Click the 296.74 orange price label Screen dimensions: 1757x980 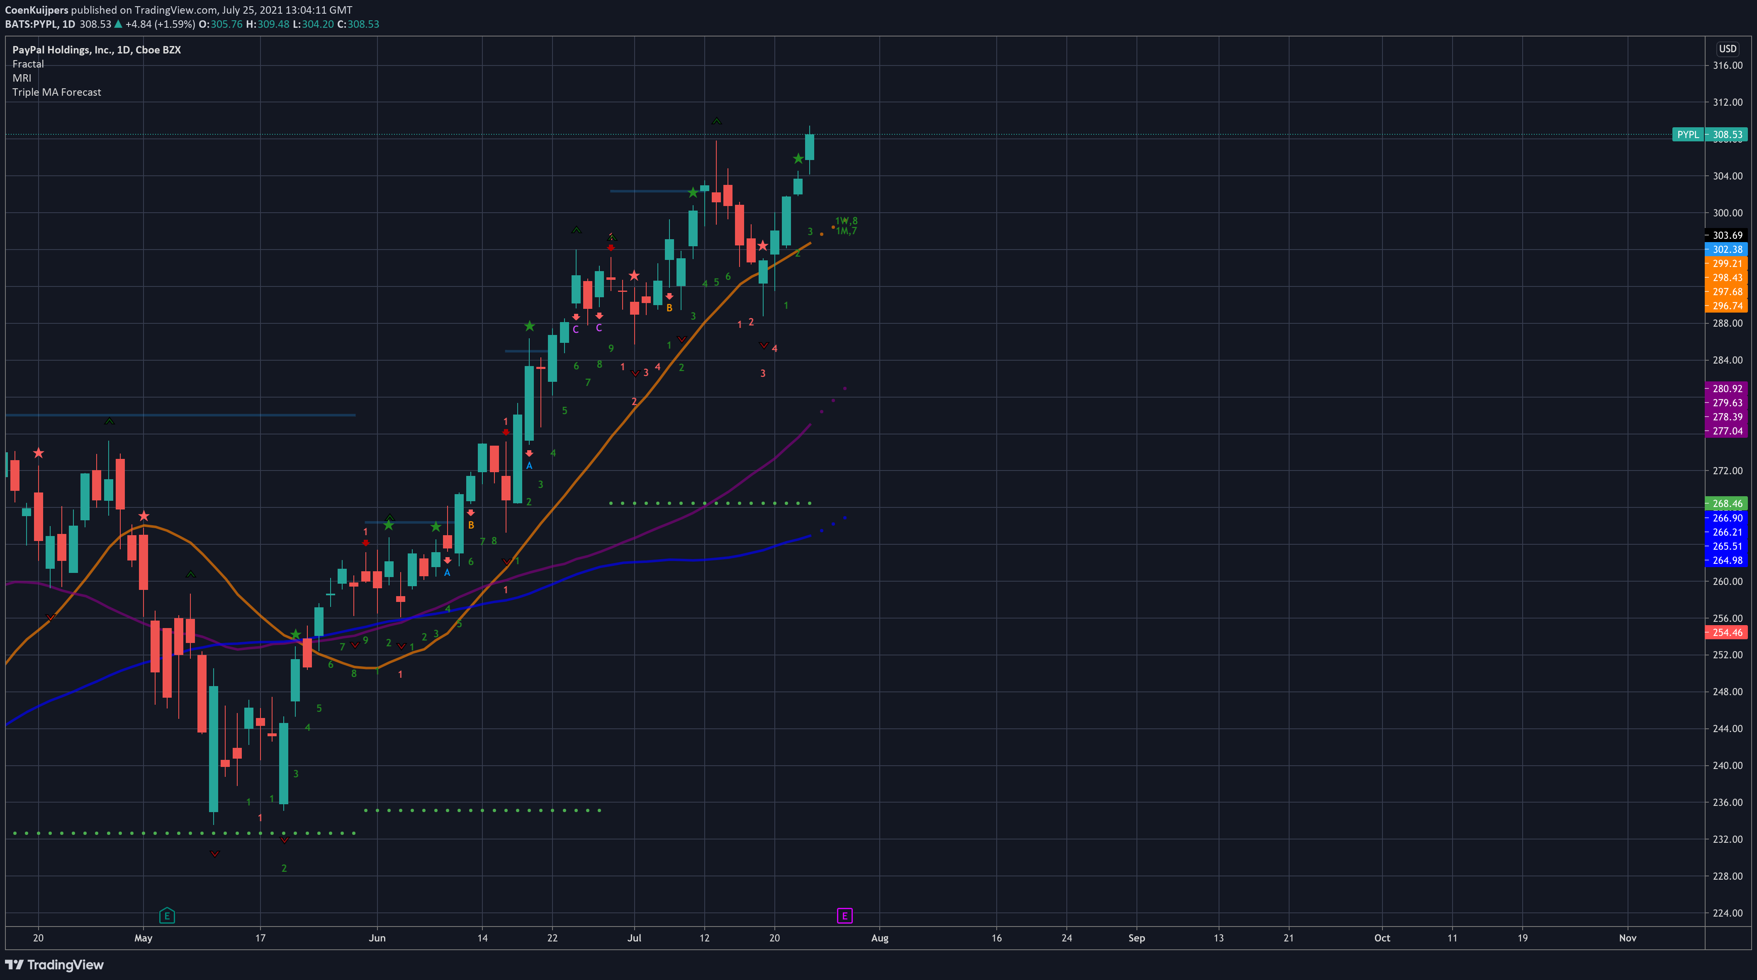pos(1727,305)
